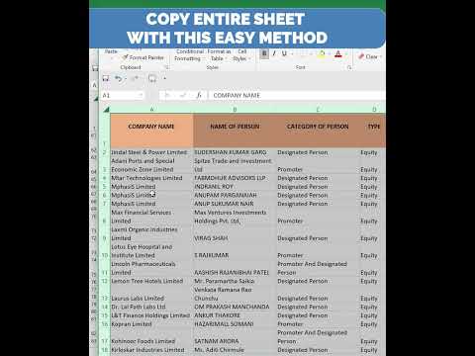
Task: Select row 8 header
Action: [105, 217]
